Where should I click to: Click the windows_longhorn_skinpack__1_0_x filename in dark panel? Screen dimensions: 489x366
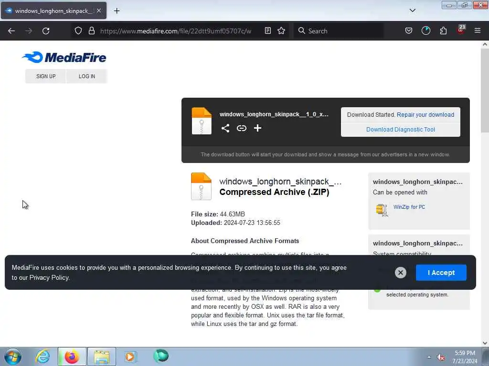tap(274, 114)
